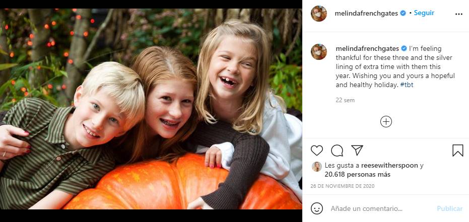Save post with bookmark icon

coord(457,151)
